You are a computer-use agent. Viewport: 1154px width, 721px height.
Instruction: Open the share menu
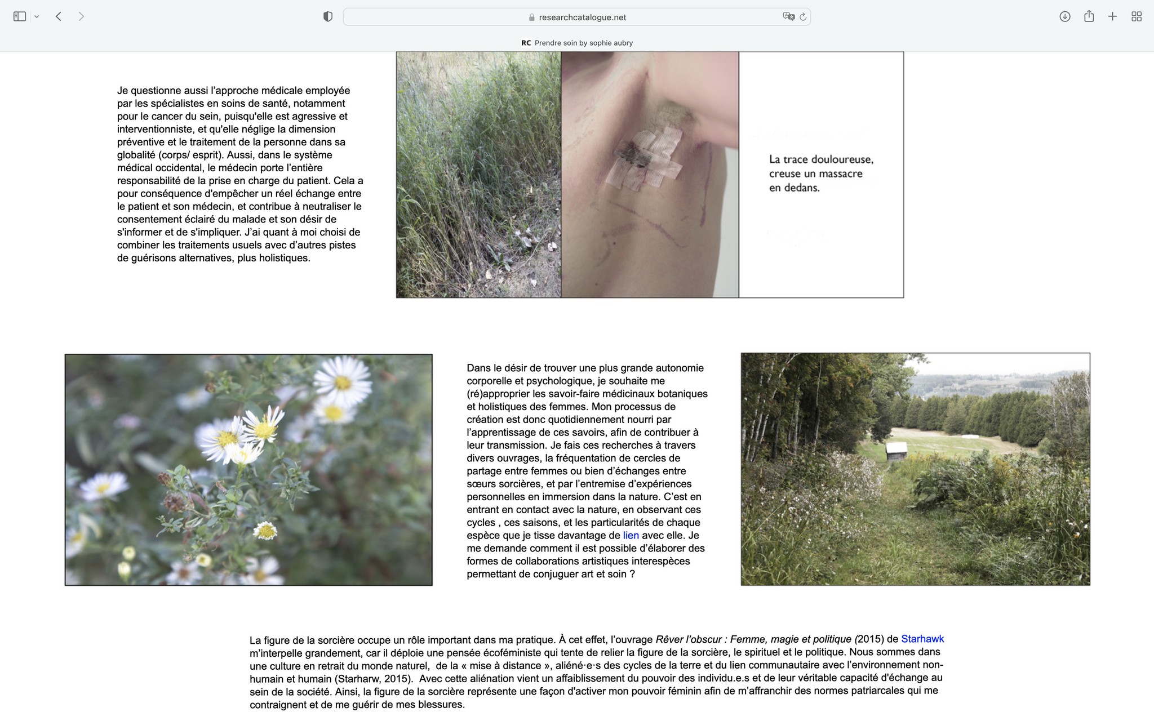tap(1089, 16)
